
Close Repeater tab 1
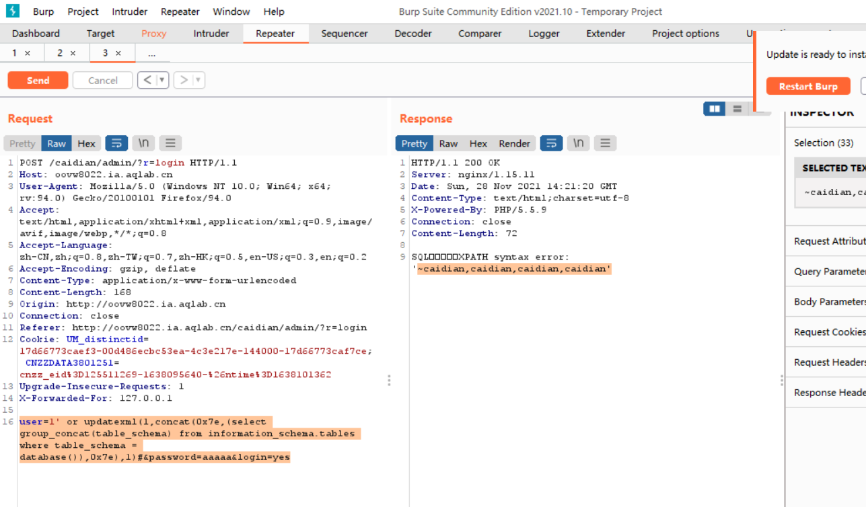pyautogui.click(x=28, y=53)
